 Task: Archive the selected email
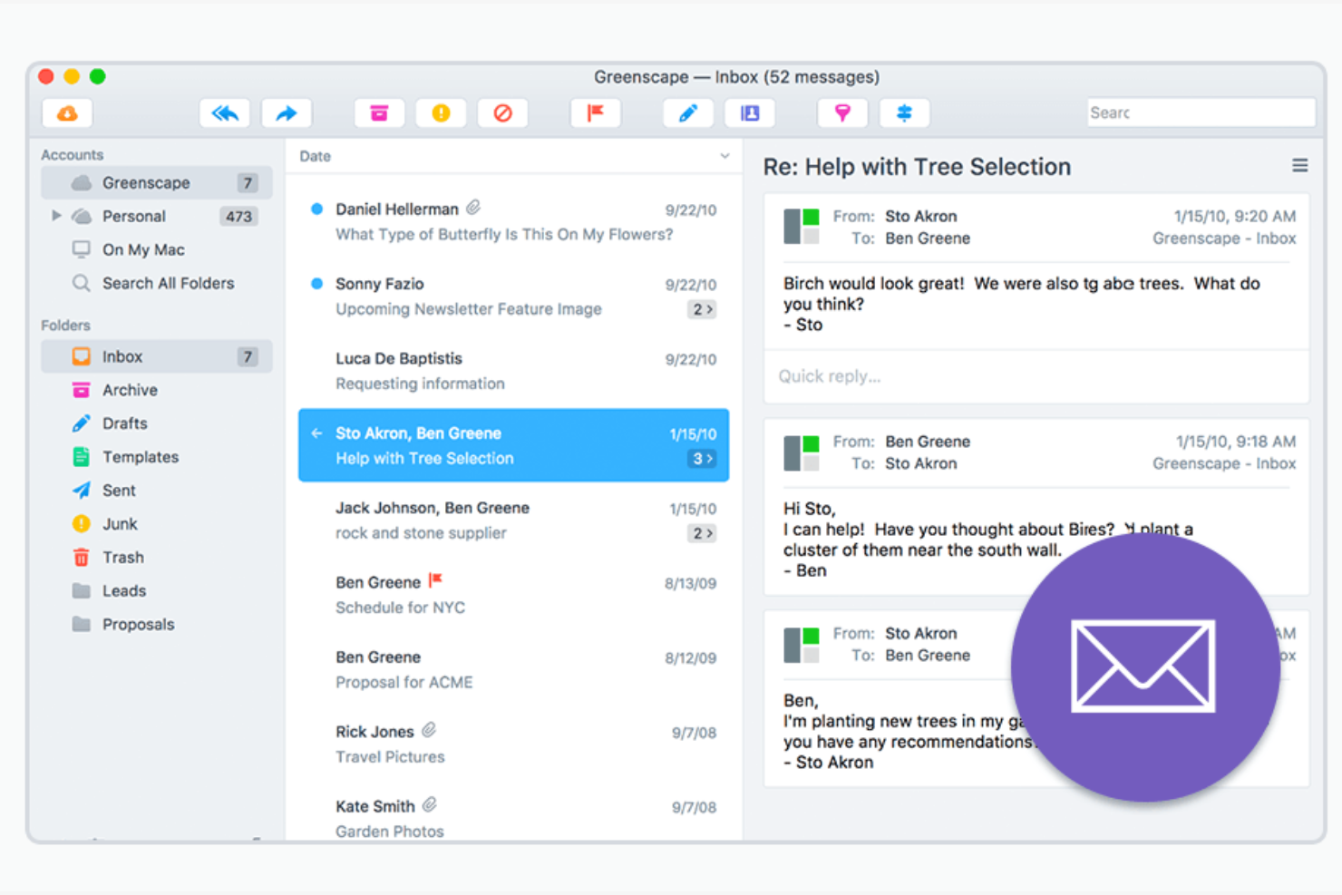click(x=379, y=112)
